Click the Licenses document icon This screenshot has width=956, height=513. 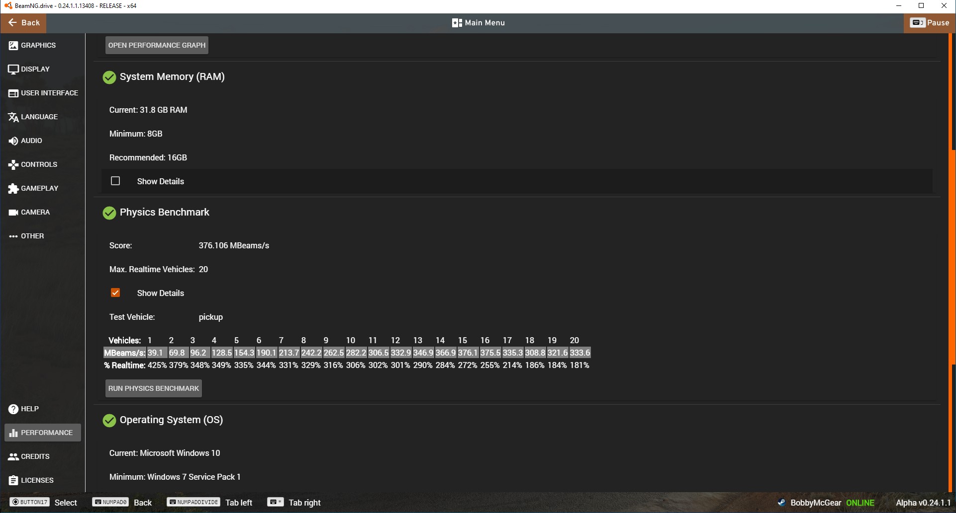[x=13, y=481]
